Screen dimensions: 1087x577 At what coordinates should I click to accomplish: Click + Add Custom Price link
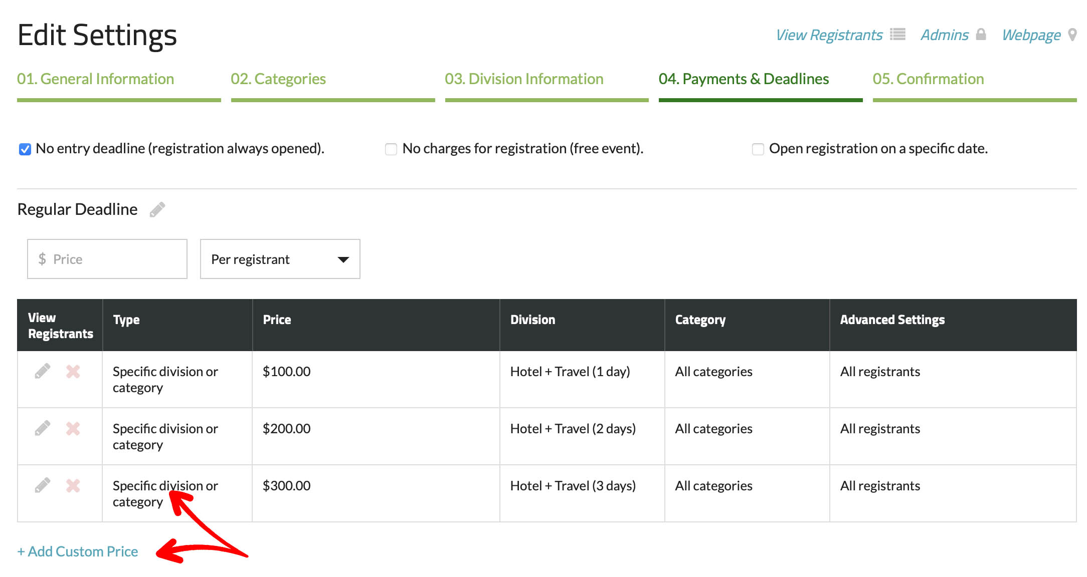pos(78,551)
